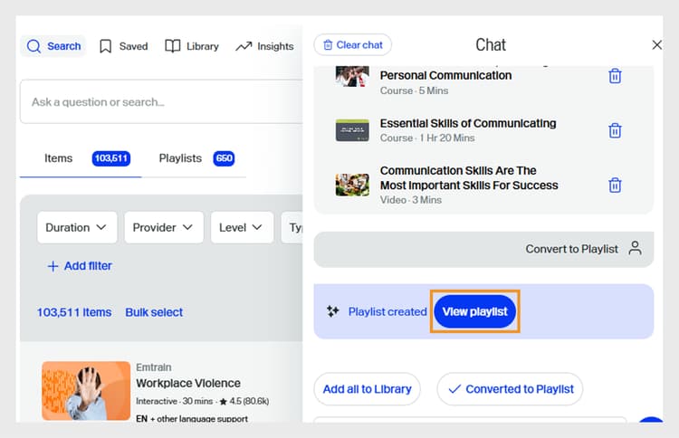Close the Chat panel

click(x=656, y=45)
